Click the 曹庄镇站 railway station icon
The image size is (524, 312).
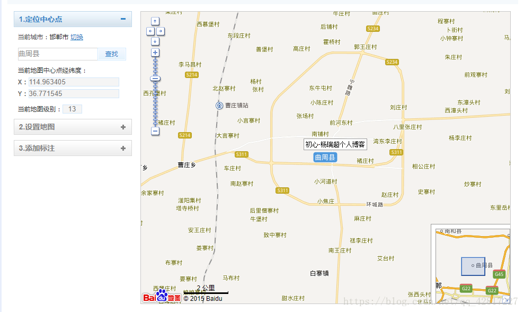tap(219, 106)
